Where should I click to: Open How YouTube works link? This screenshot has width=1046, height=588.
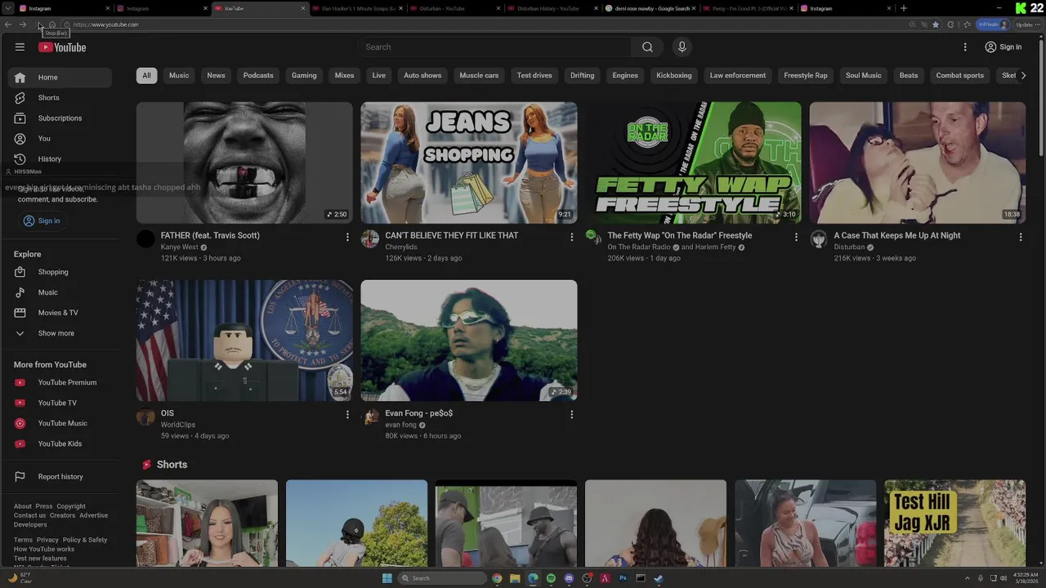(x=44, y=549)
